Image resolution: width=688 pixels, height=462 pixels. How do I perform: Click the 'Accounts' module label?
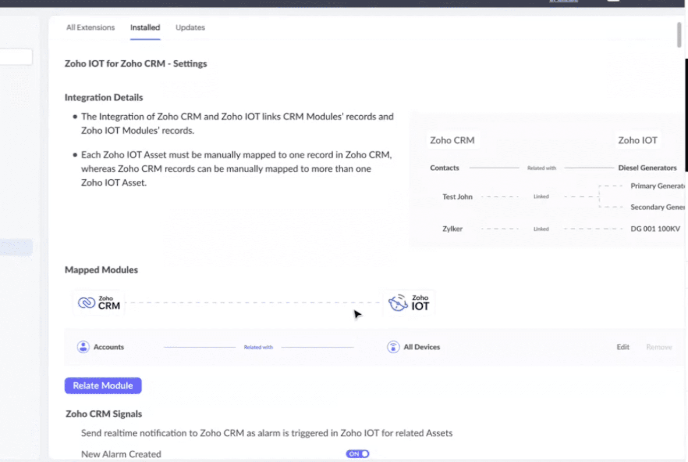(x=109, y=347)
